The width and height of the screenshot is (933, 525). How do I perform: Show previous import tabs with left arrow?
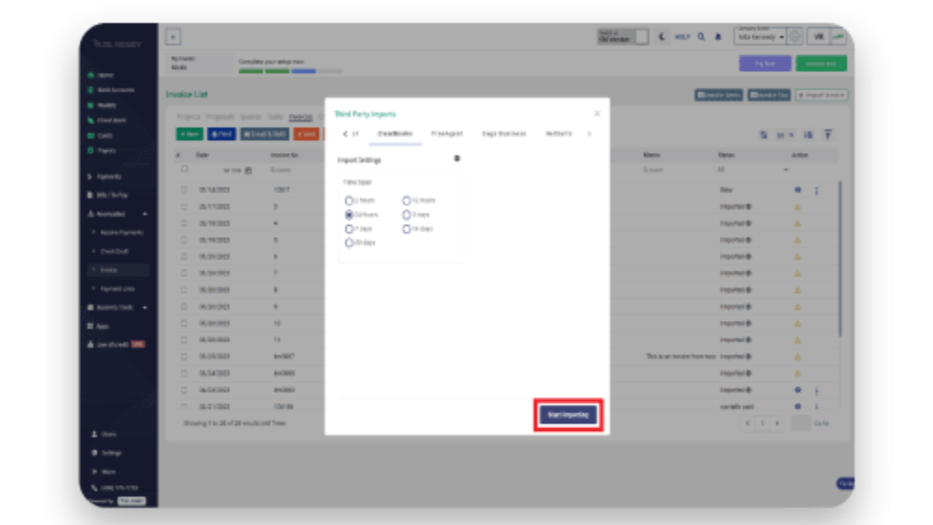(345, 133)
